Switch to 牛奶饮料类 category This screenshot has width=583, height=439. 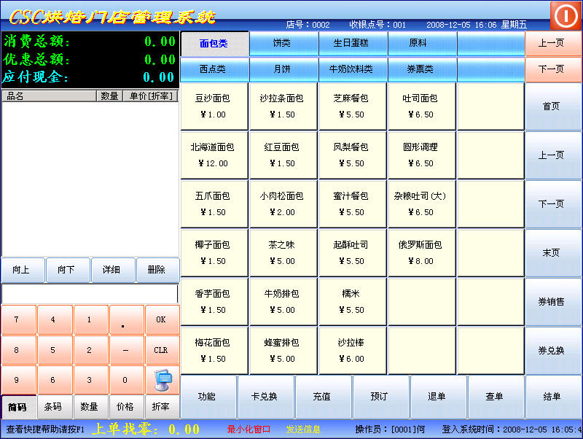[x=353, y=69]
